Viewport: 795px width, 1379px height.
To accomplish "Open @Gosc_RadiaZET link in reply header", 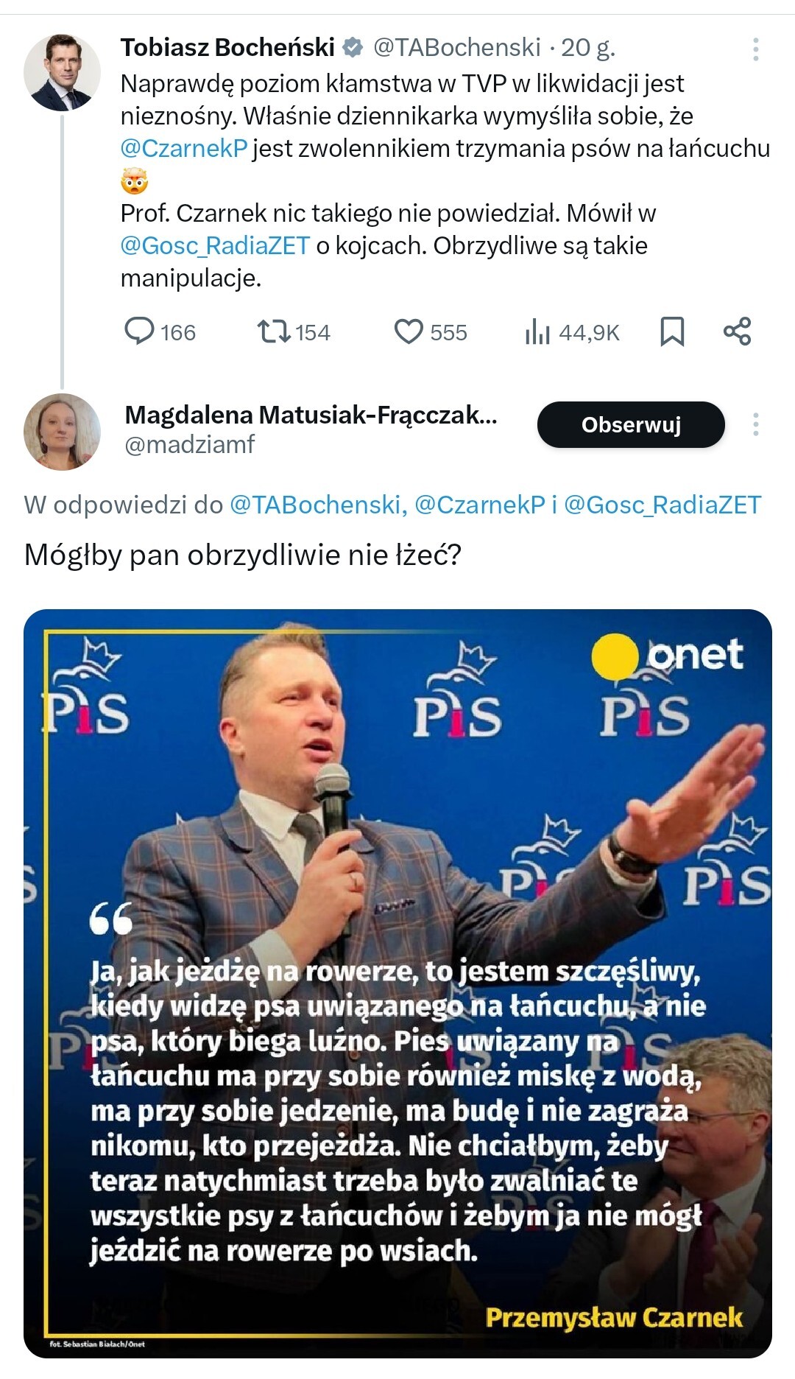I will (x=662, y=505).
